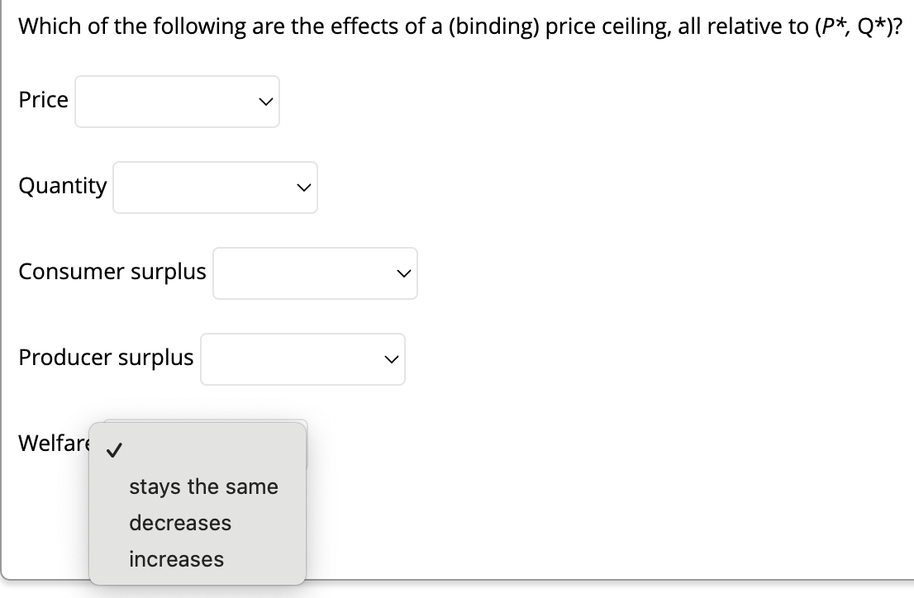Click the chevron icon on the Price dropdown

pyautogui.click(x=265, y=102)
